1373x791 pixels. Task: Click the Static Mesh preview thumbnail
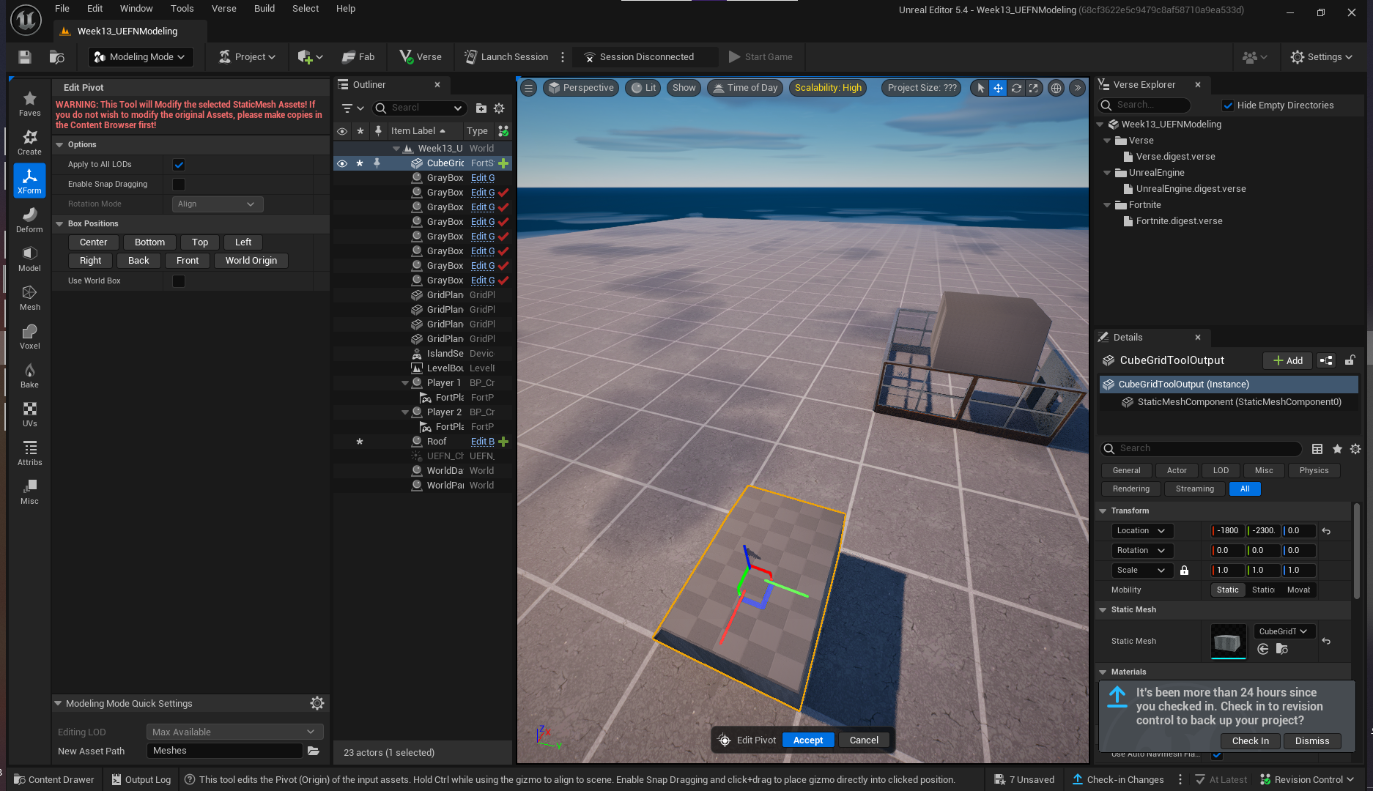pos(1228,642)
